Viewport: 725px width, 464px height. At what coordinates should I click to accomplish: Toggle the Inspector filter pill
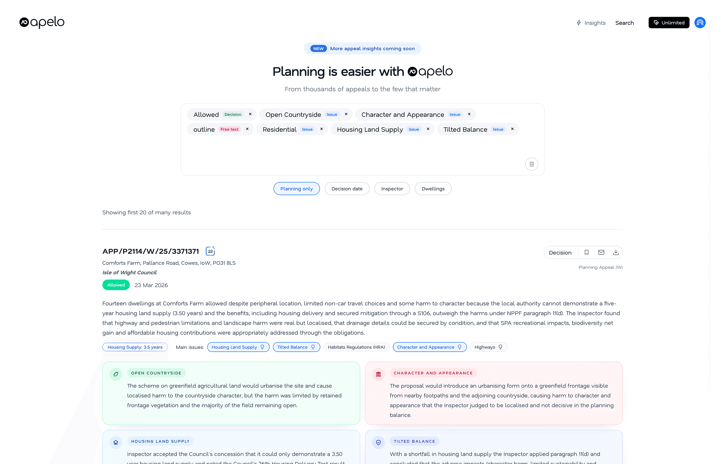392,188
